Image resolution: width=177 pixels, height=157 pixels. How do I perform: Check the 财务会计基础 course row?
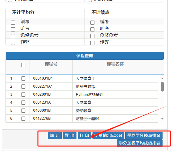(x=23, y=119)
